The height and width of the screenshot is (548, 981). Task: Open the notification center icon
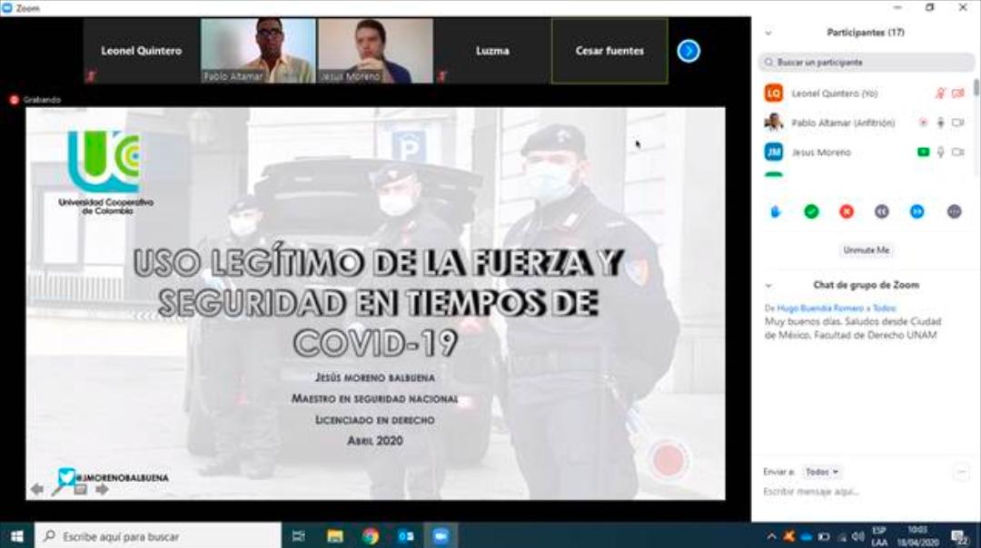tap(959, 537)
